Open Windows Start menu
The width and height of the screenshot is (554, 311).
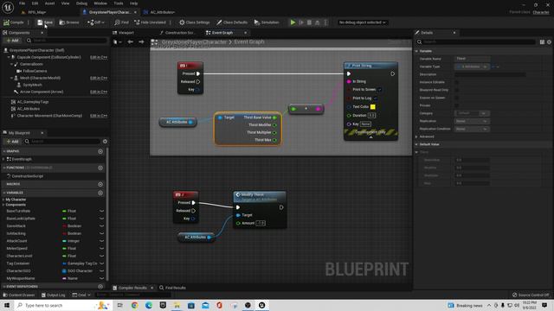(x=7, y=305)
